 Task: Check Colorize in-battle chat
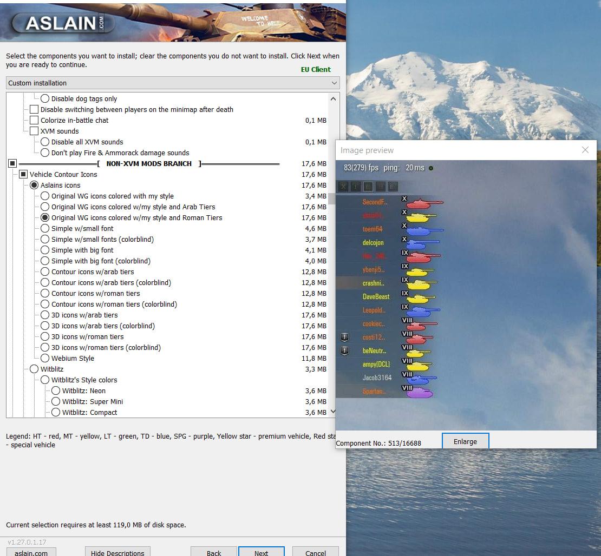click(x=34, y=120)
